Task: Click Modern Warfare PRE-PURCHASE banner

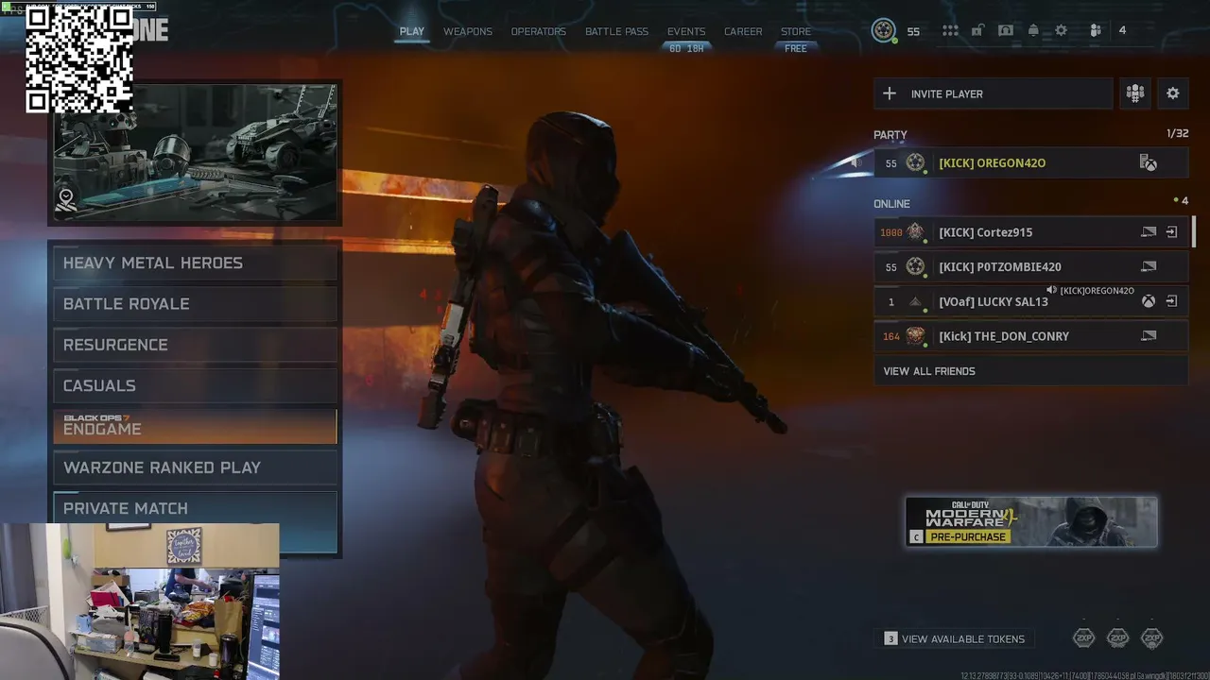Action: coord(1031,521)
